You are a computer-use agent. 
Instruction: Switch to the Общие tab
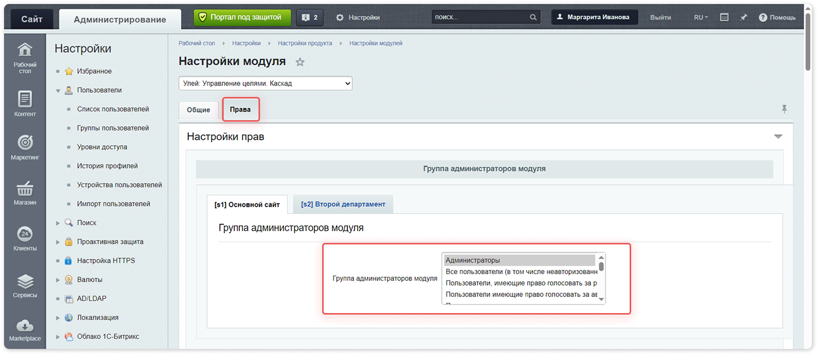(198, 110)
